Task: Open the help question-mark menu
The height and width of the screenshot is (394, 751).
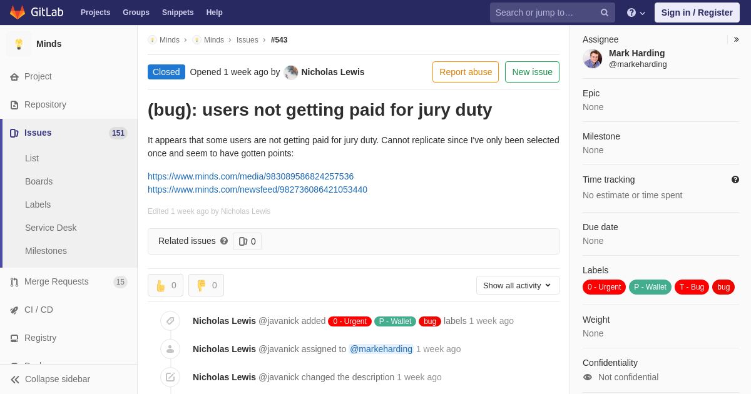Action: coord(636,13)
